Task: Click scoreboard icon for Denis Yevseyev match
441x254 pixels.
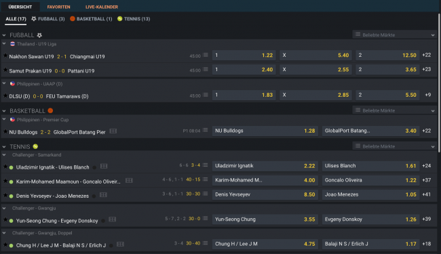Action: [x=103, y=195]
